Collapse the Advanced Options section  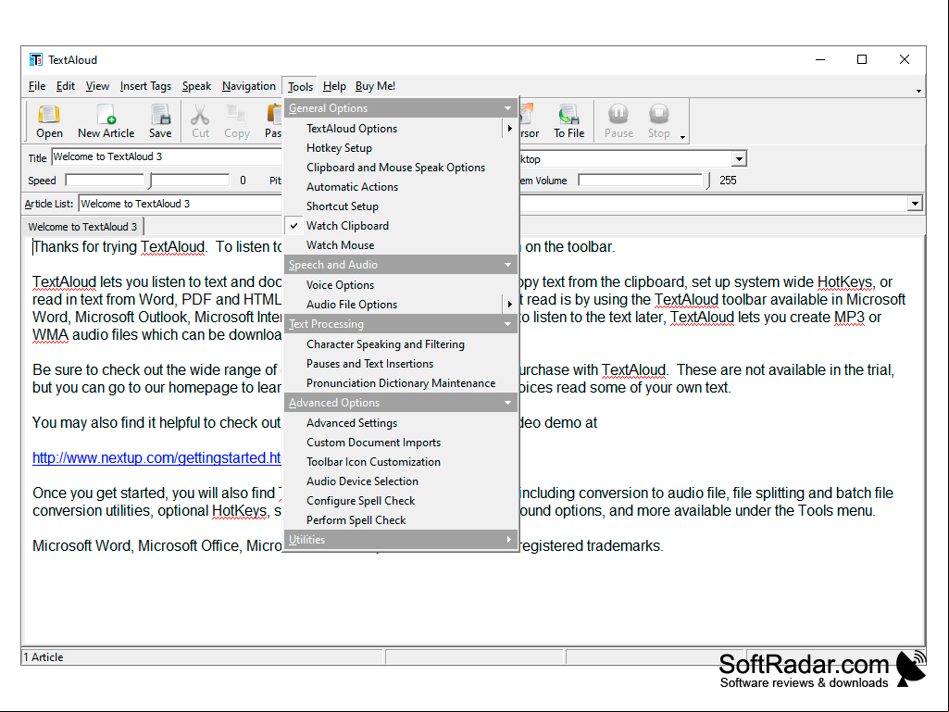click(507, 403)
